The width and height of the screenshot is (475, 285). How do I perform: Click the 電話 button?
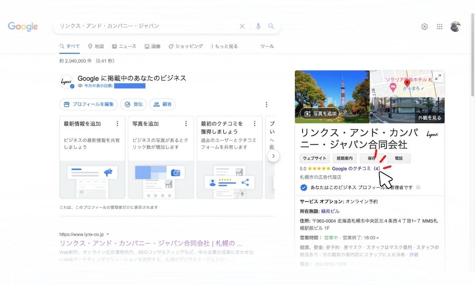pos(399,158)
